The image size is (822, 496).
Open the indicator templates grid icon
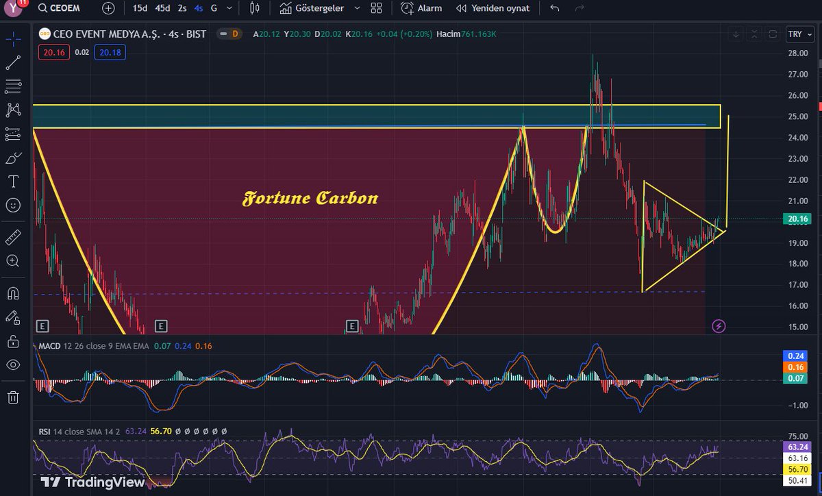point(376,8)
